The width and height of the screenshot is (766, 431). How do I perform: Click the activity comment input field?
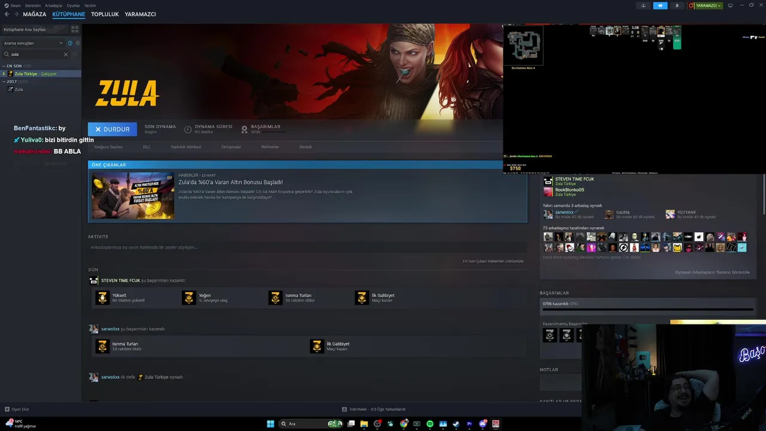click(306, 247)
